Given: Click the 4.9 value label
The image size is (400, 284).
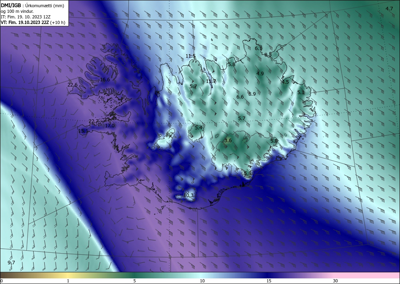Looking at the screenshot, I should [260, 74].
